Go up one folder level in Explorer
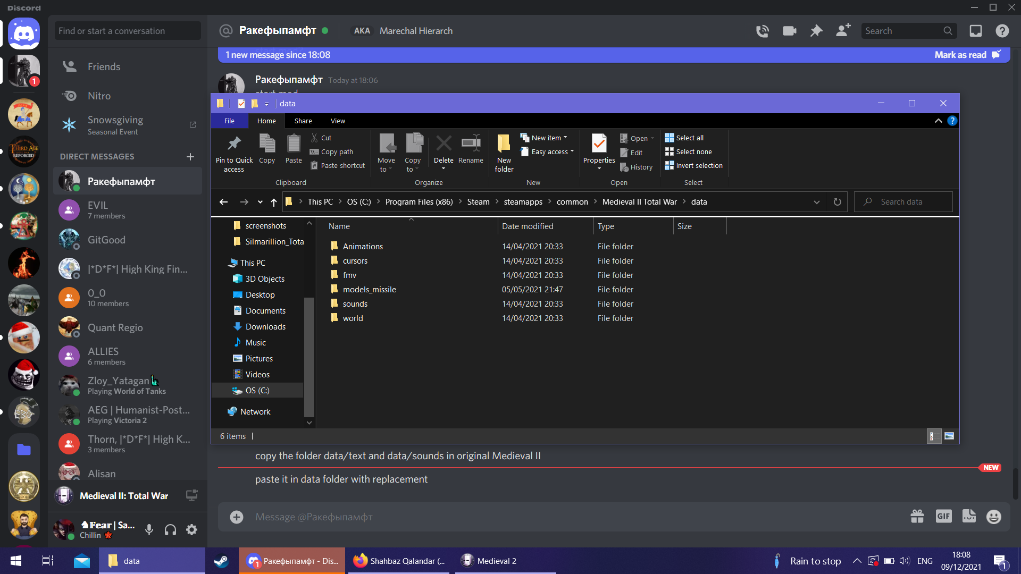Viewport: 1021px width, 574px height. 274,202
